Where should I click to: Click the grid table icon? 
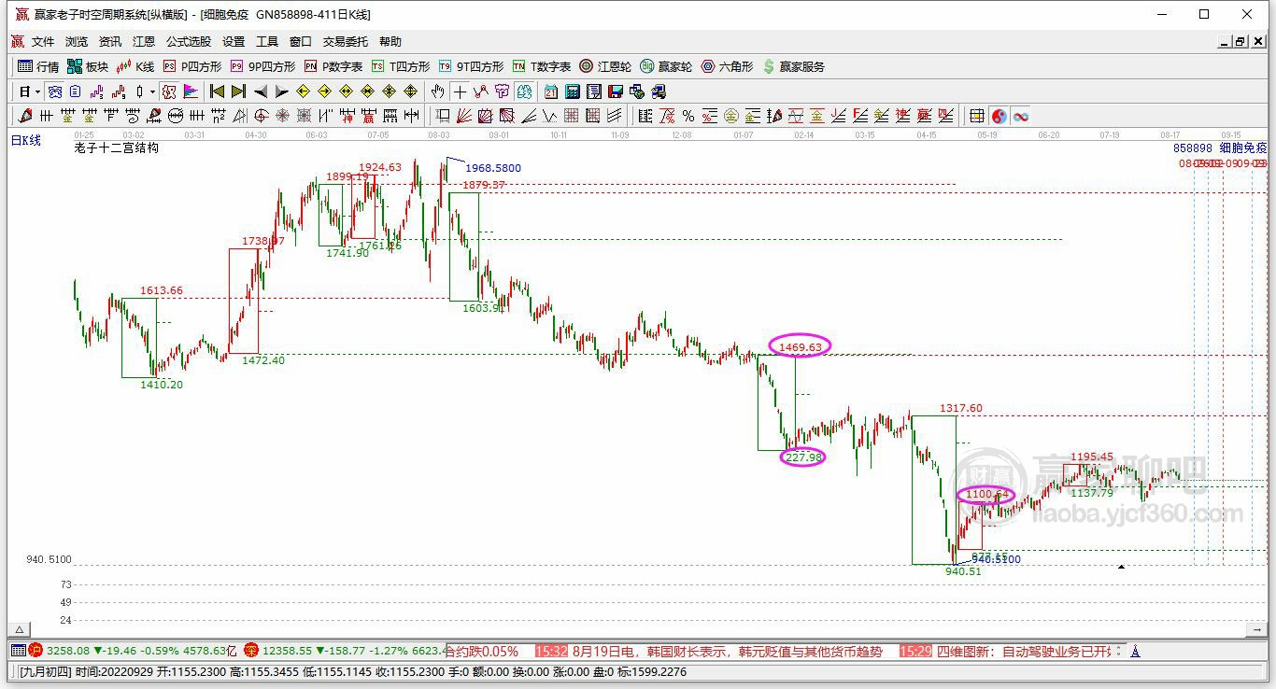pyautogui.click(x=977, y=116)
